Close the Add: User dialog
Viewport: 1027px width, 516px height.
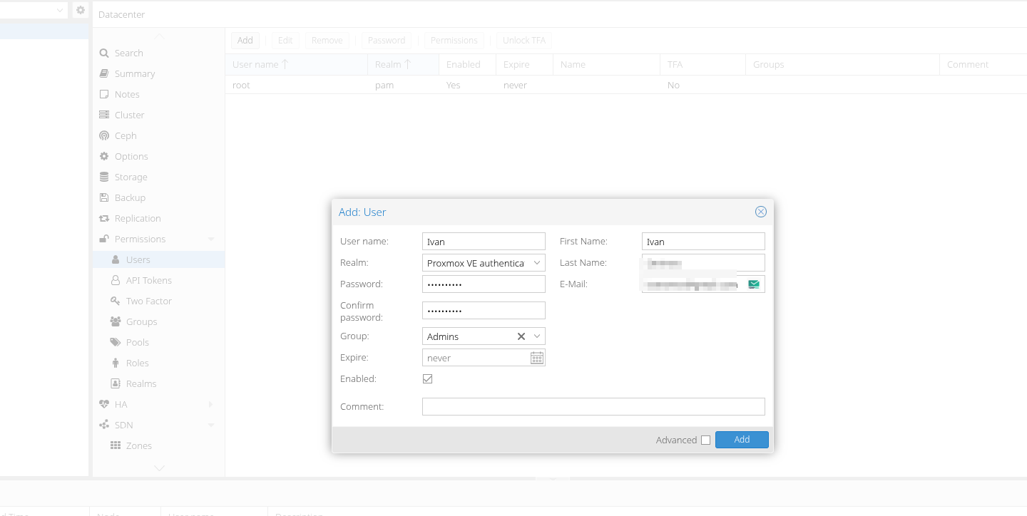761,212
